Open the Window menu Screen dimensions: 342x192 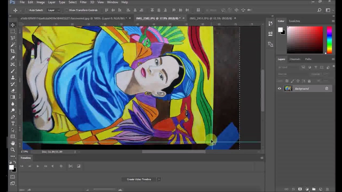(112, 2)
